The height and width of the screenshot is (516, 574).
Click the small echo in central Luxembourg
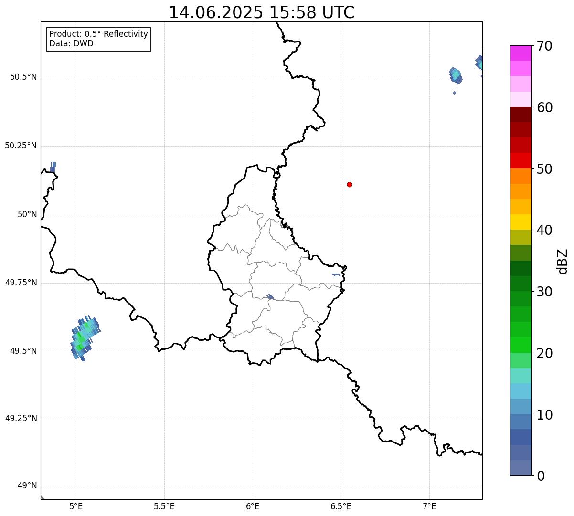click(x=270, y=297)
